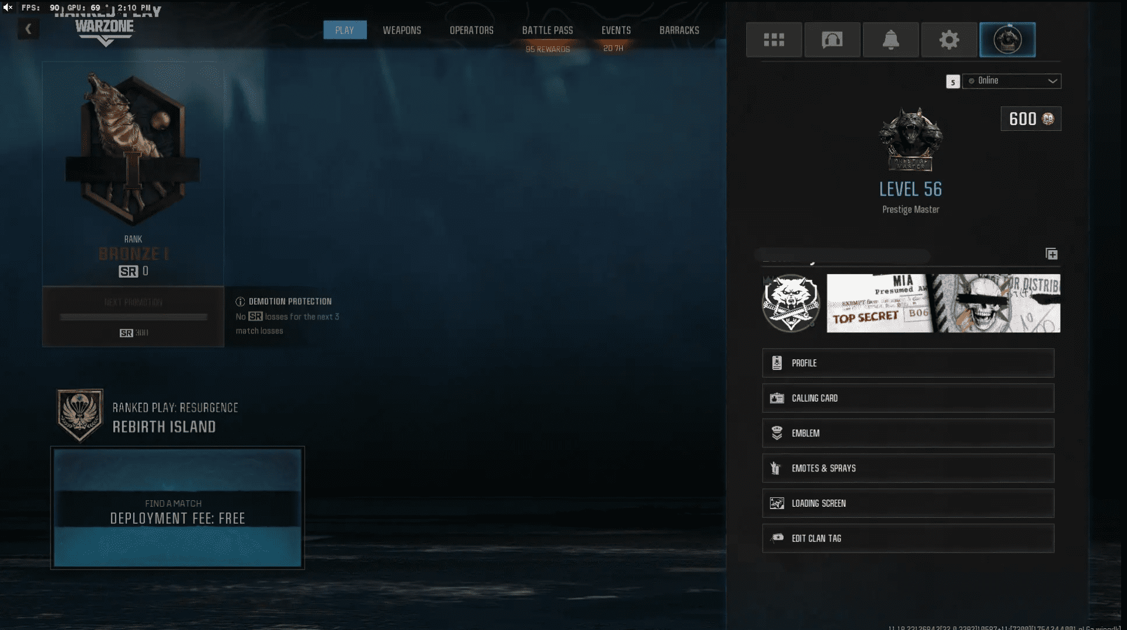Click the wolf emblem badge

[791, 303]
